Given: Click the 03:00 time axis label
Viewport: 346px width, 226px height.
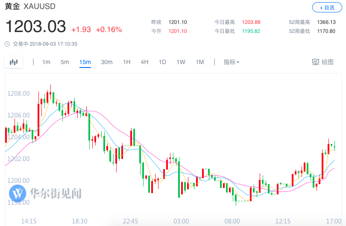Looking at the screenshot, I should coord(181,221).
